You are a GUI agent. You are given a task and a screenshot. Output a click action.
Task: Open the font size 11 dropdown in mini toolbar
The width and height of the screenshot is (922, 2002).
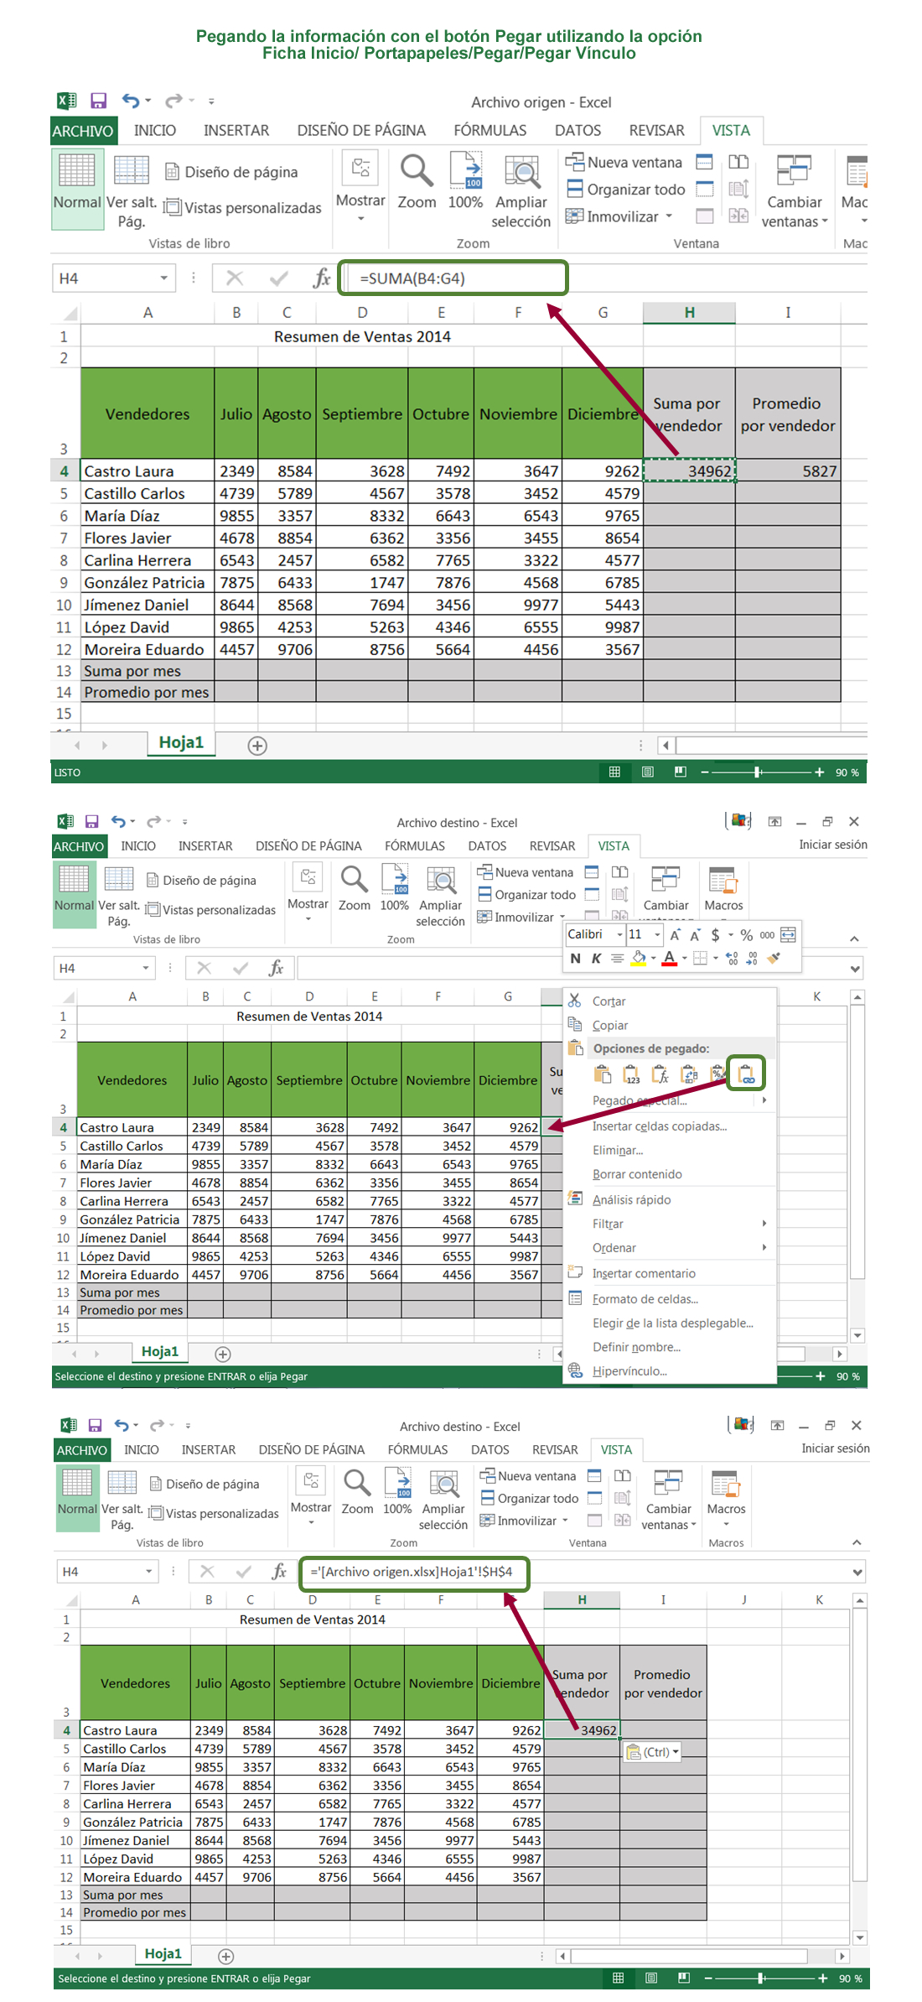(x=658, y=934)
